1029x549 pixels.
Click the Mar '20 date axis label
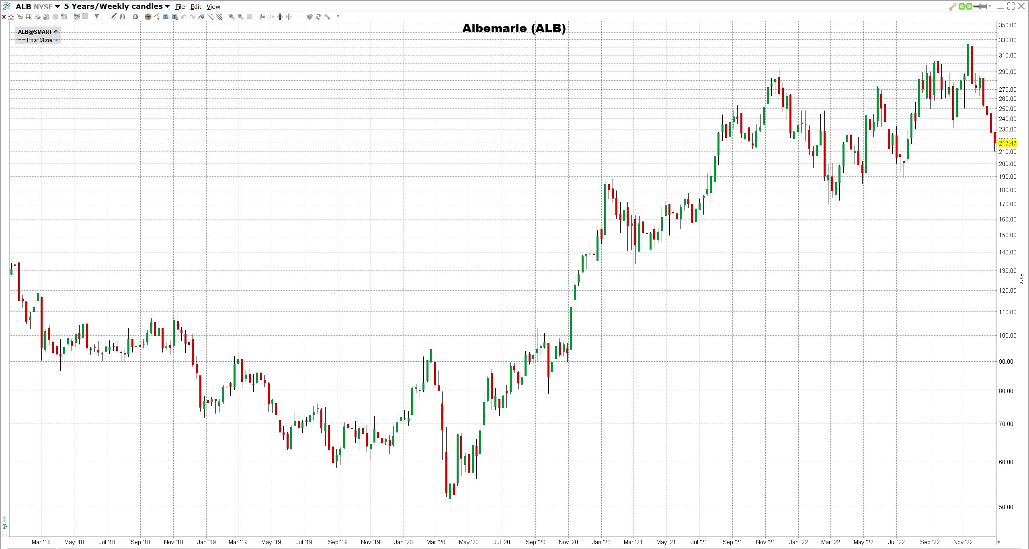[436, 542]
